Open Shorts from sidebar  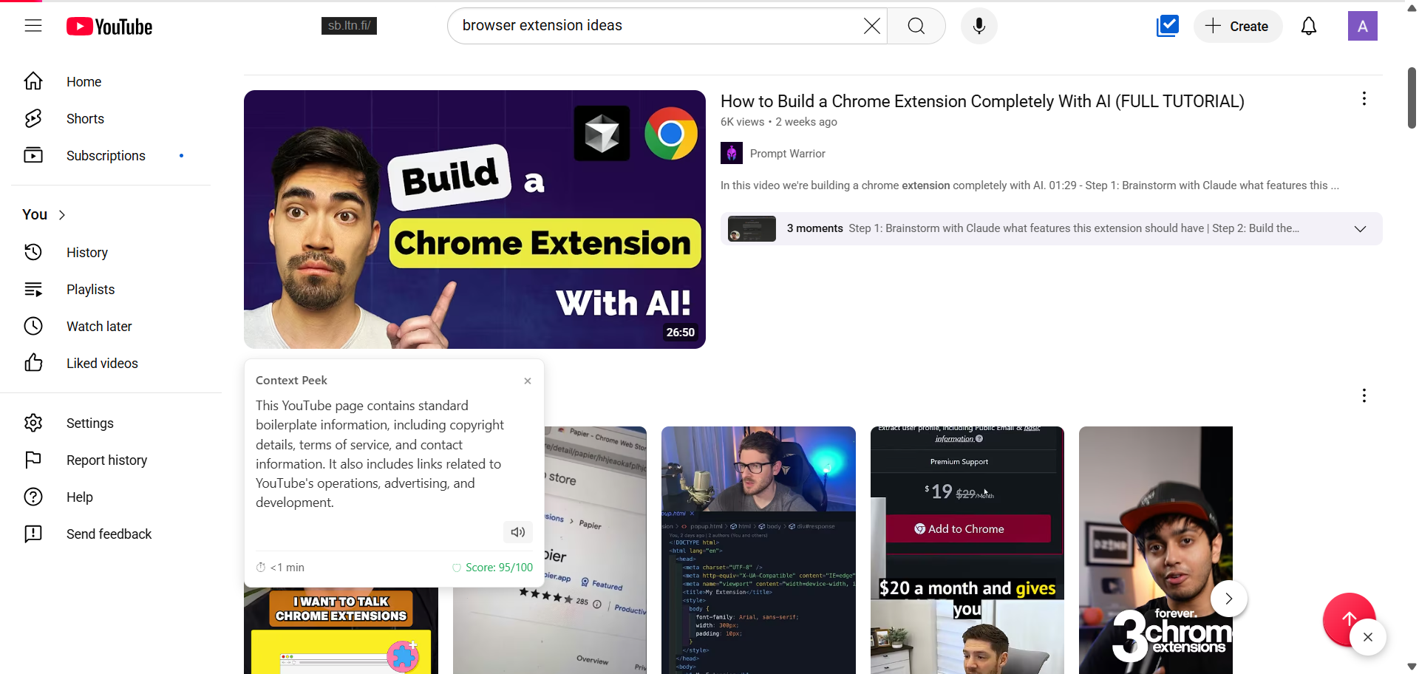coord(111,118)
